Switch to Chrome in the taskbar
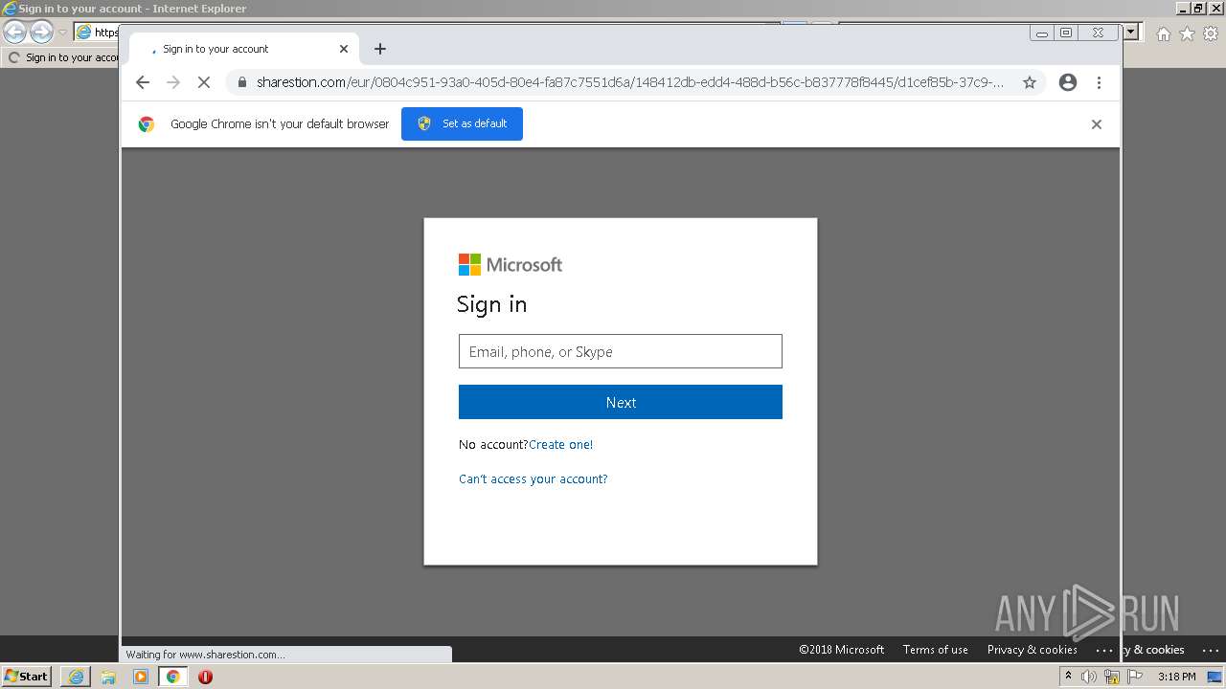 tap(173, 677)
